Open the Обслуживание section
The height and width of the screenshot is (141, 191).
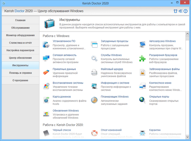[x=20, y=28]
